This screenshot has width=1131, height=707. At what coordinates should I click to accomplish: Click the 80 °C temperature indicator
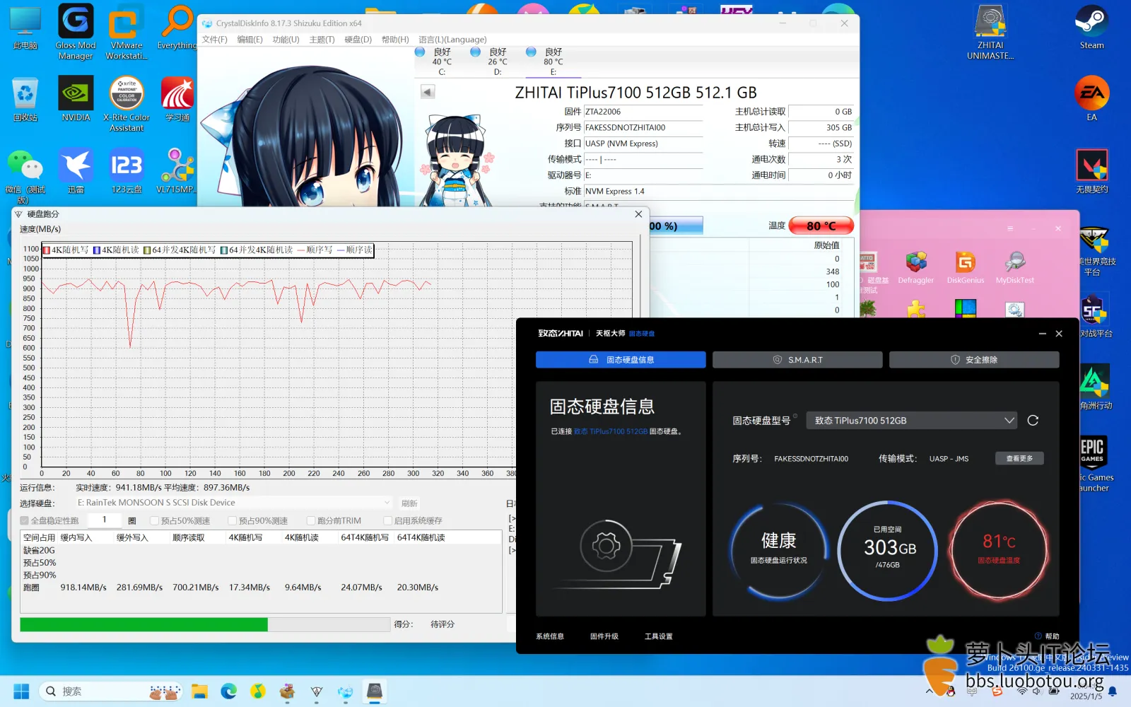pyautogui.click(x=821, y=226)
